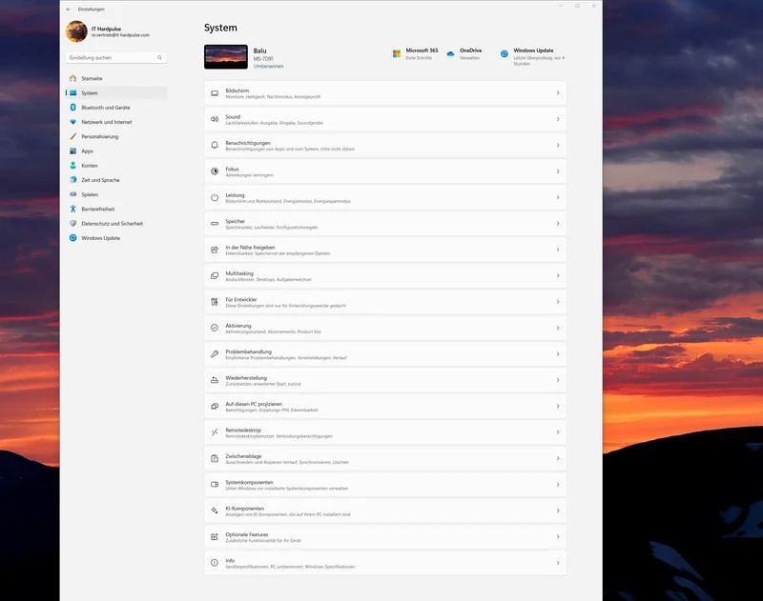Click the Bluetooth und Geräte icon
Screen dimensions: 763x601
[73, 108]
